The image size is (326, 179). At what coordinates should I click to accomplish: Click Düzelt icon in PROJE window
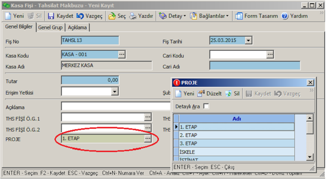click(201, 94)
